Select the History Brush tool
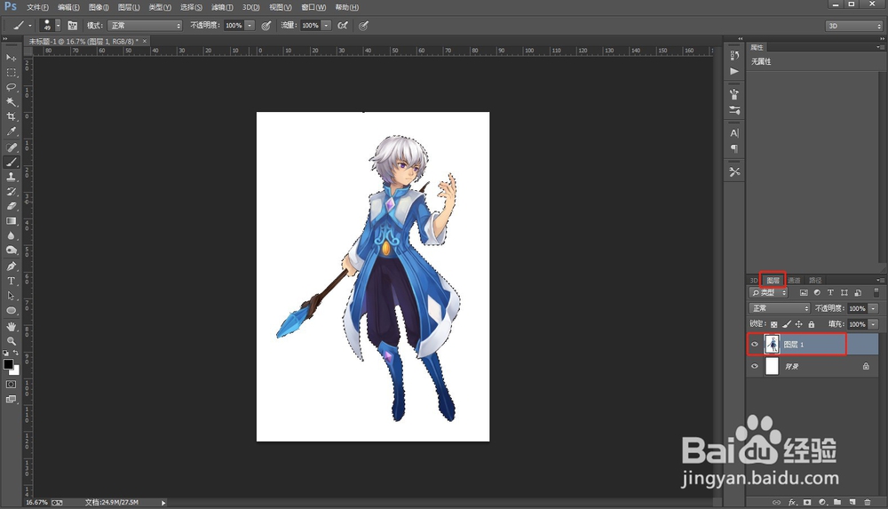 [11, 192]
